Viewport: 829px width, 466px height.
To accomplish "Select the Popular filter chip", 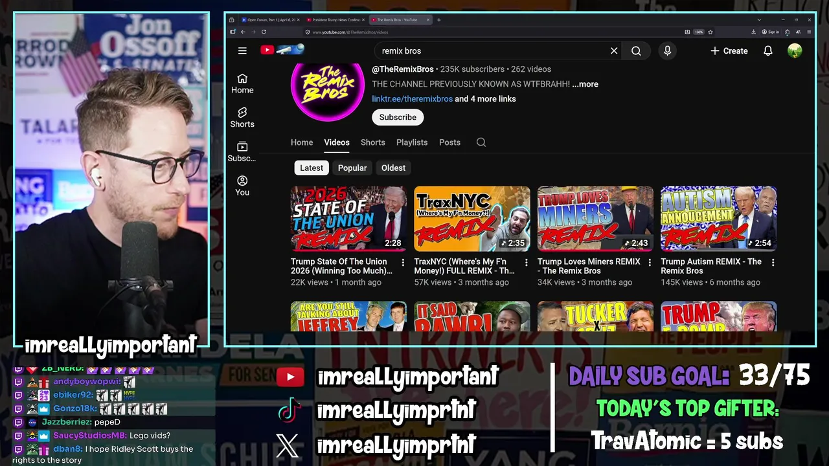I will (x=352, y=168).
